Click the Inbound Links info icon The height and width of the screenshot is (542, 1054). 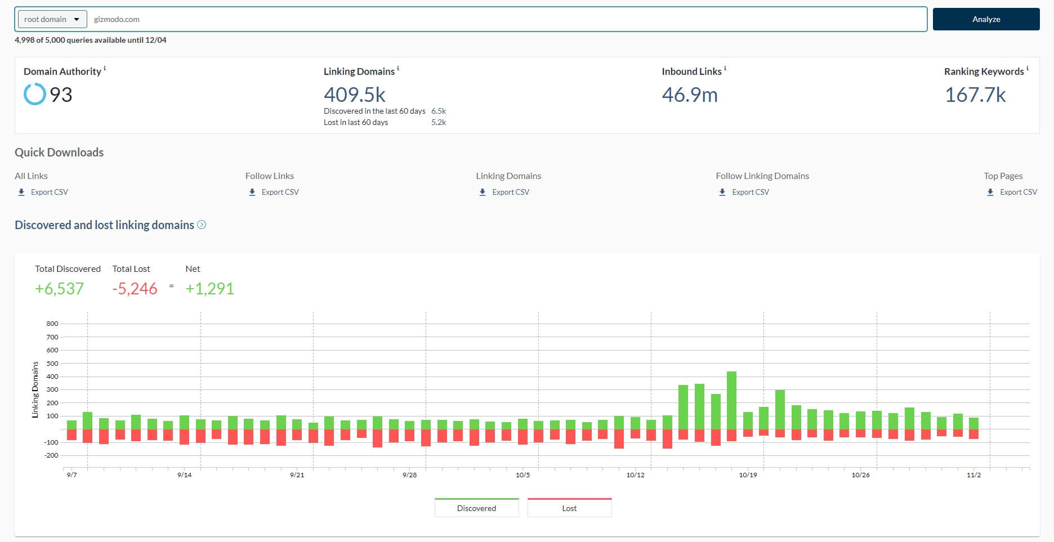(725, 68)
